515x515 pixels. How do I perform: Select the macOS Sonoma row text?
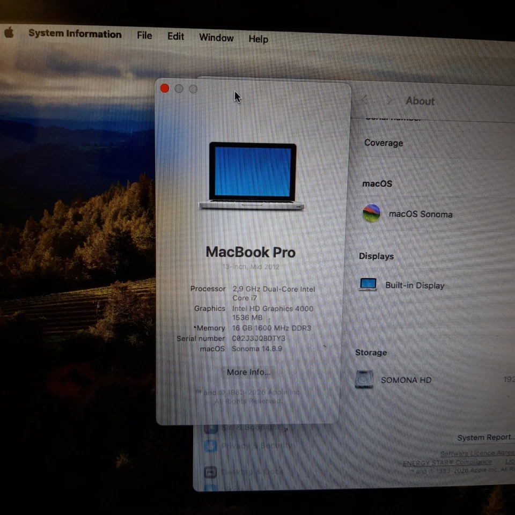tap(421, 214)
